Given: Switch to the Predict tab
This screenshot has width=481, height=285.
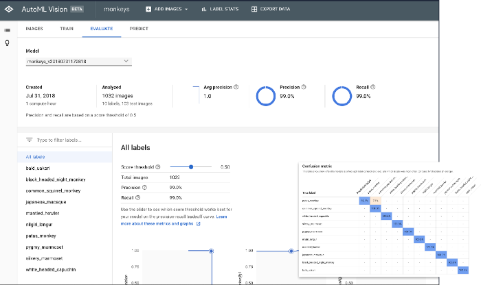Looking at the screenshot, I should coord(139,29).
